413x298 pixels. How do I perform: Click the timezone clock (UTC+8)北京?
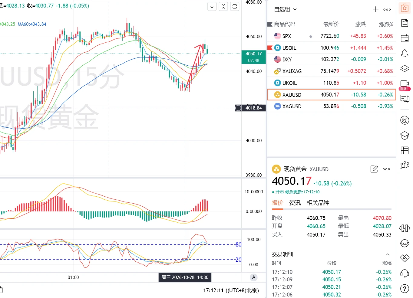[x=231, y=290]
